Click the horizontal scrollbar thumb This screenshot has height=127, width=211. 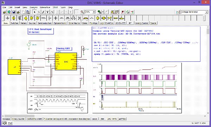coord(19,116)
